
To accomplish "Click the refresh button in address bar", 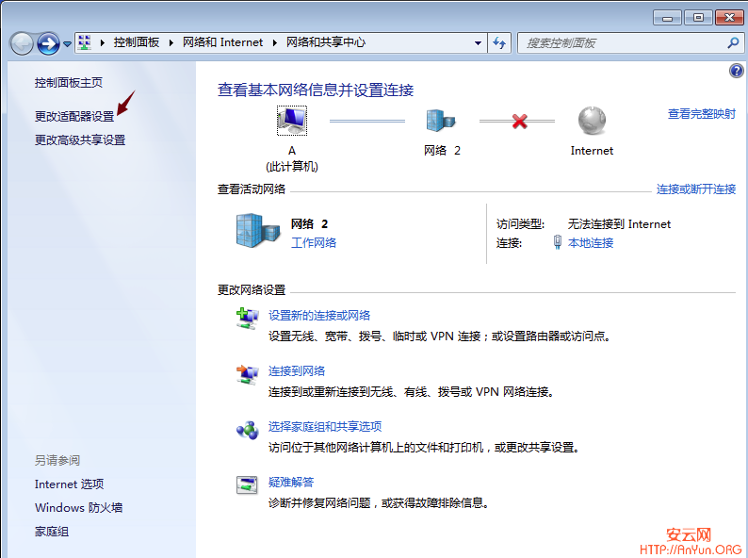I will click(499, 43).
